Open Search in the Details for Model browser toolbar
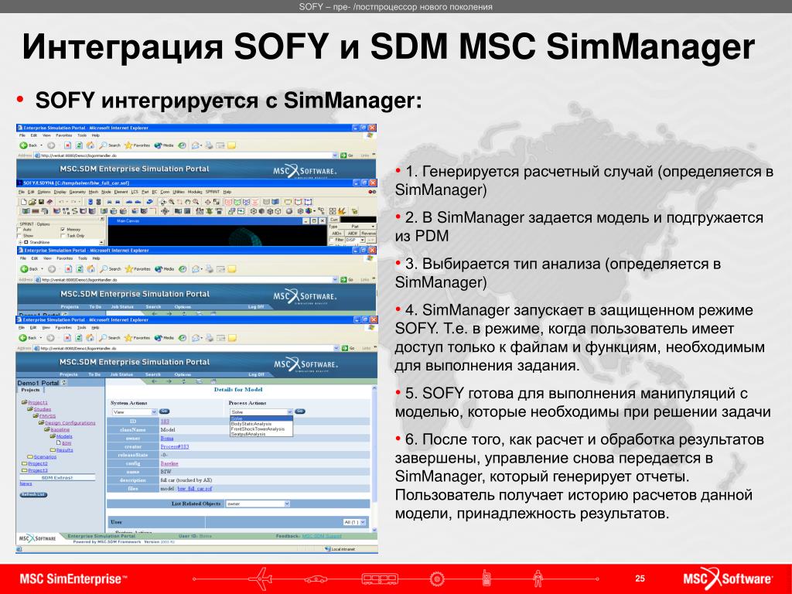Viewport: 792px width, 594px height. coord(110,337)
